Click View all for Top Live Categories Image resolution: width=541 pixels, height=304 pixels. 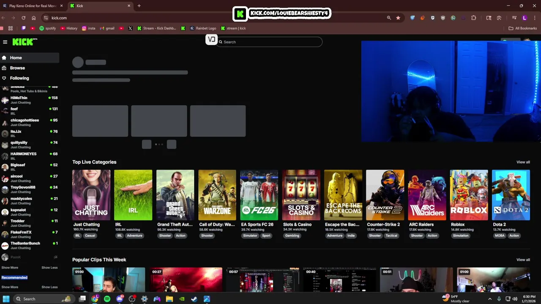[523, 162]
